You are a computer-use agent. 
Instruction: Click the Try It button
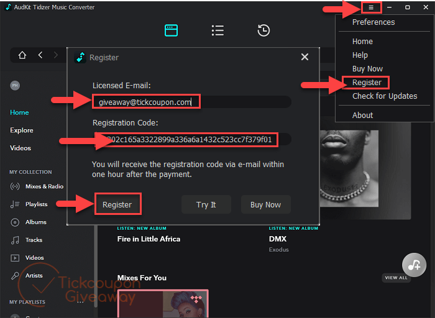(206, 204)
